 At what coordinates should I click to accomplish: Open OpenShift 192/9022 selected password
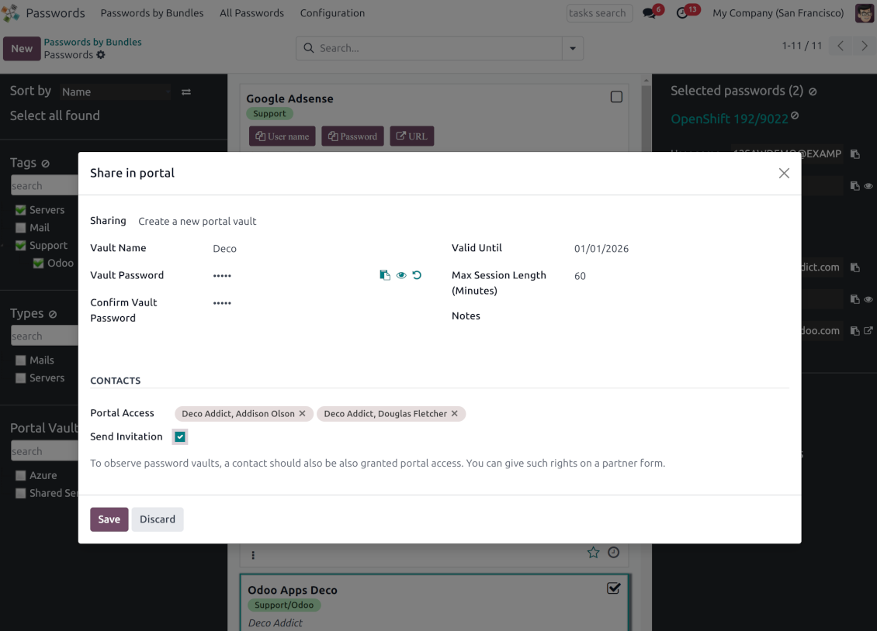click(730, 119)
